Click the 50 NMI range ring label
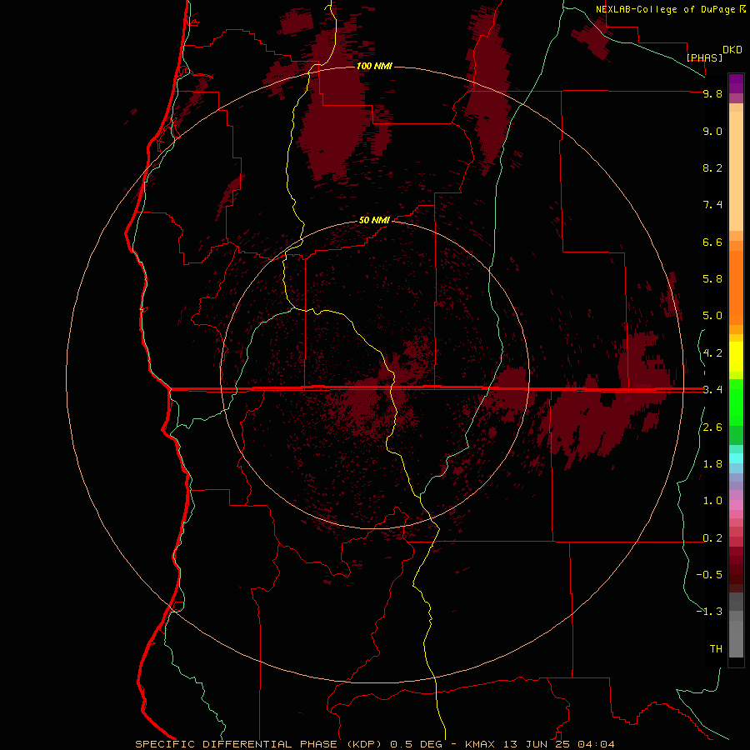750x750 pixels. click(374, 220)
